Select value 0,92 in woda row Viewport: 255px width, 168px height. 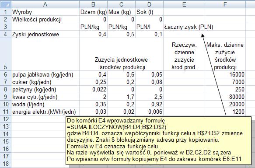149,104
